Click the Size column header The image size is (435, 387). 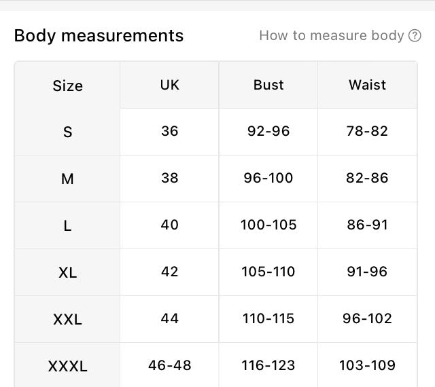click(x=67, y=86)
